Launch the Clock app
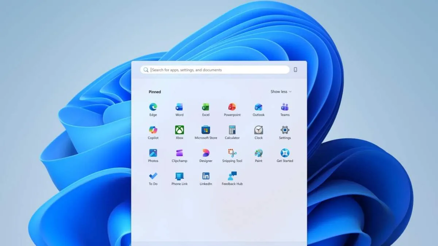This screenshot has height=246, width=438. (258, 133)
